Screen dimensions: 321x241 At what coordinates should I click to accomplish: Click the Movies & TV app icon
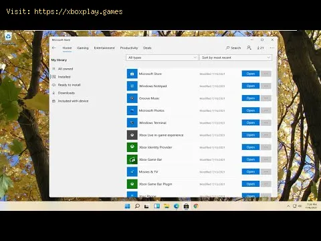point(132,172)
